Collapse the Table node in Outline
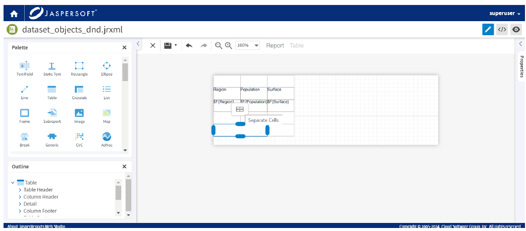Screen dimensions: 526x231 tap(13, 183)
